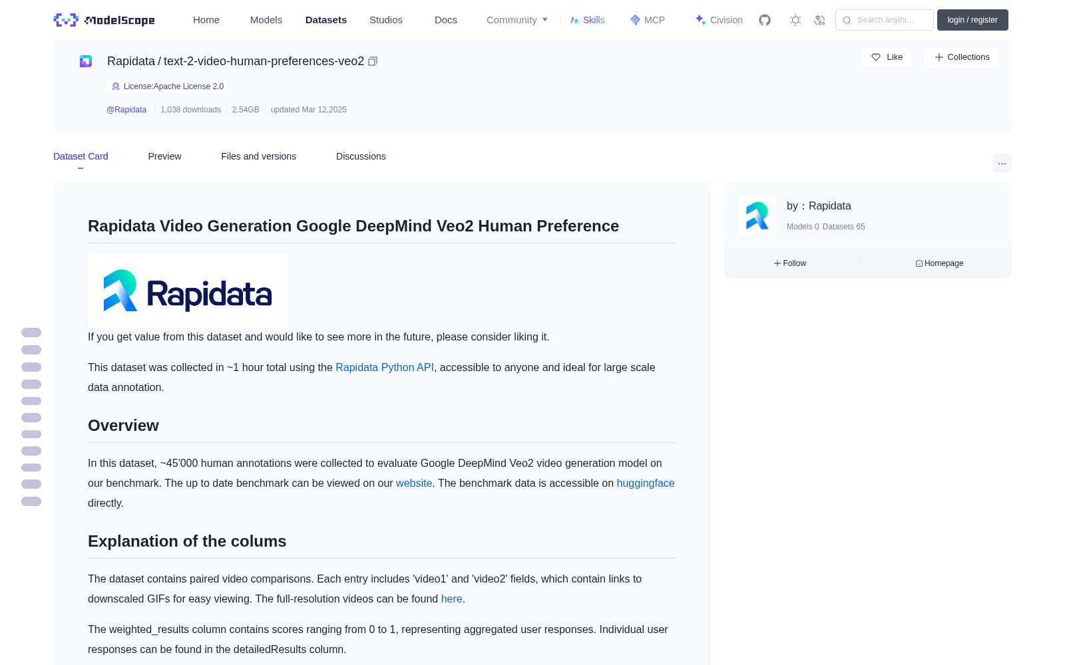Click the login / register button
The height and width of the screenshot is (665, 1065).
click(972, 20)
